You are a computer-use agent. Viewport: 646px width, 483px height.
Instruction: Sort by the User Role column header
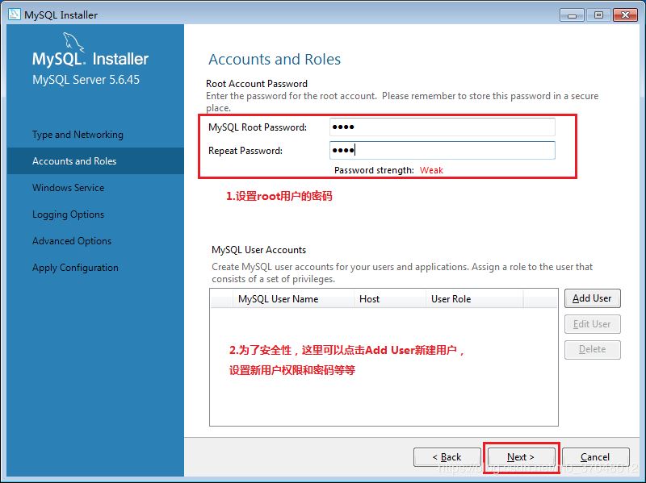pos(475,299)
